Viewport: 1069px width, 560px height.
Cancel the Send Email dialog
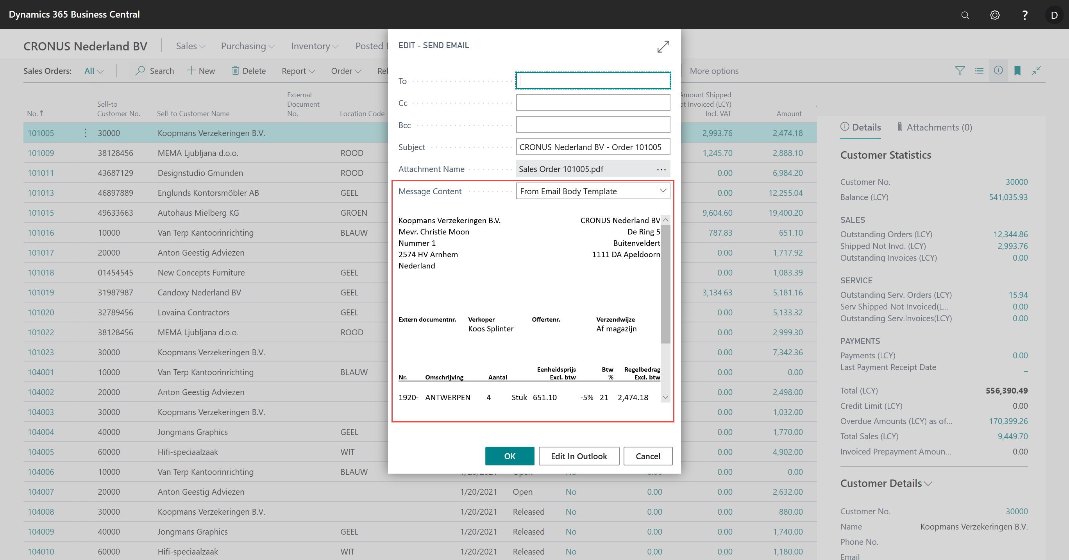click(x=648, y=456)
